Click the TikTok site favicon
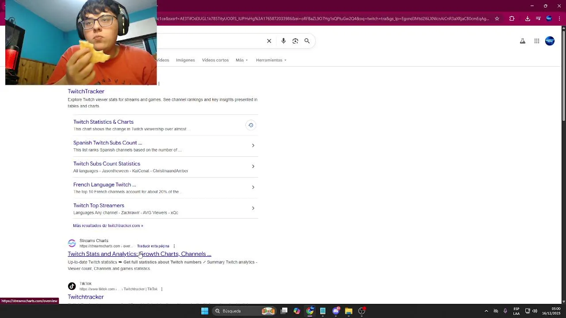Viewport: 566px width, 318px height. point(72,286)
